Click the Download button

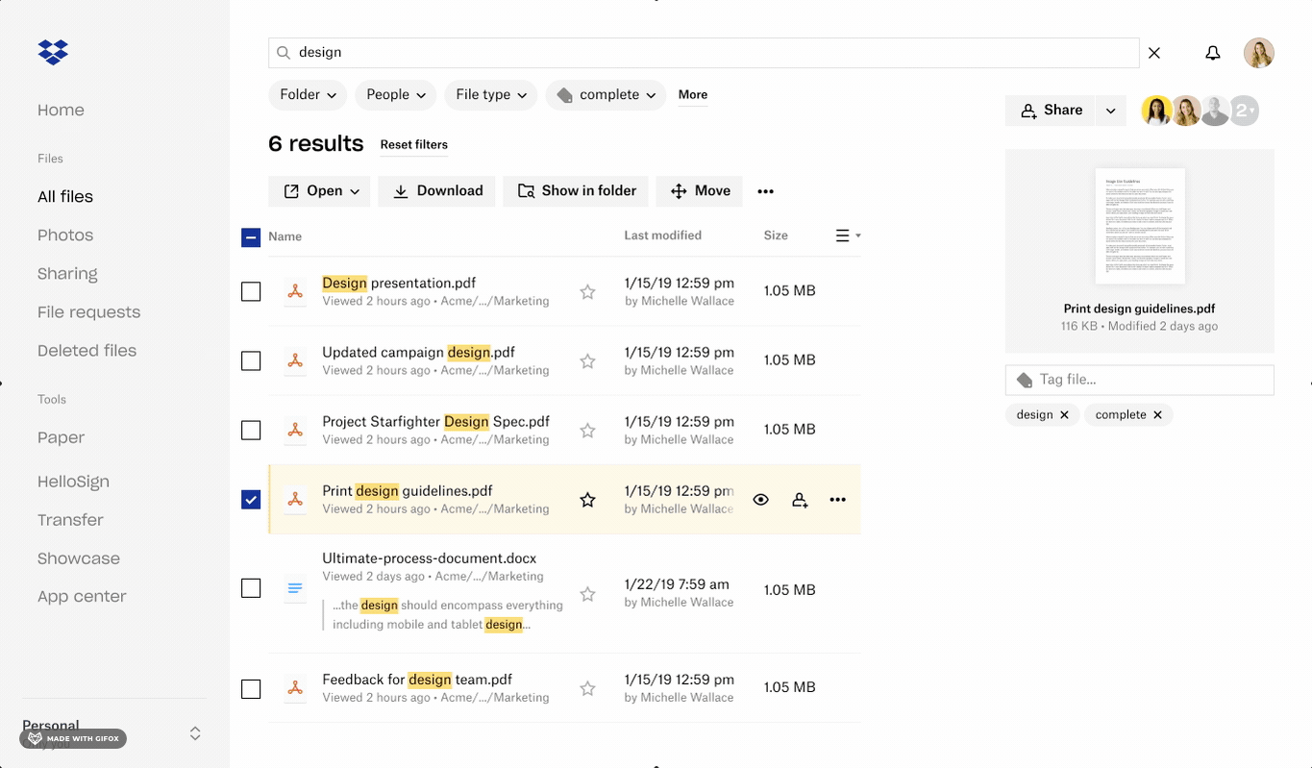pyautogui.click(x=437, y=191)
